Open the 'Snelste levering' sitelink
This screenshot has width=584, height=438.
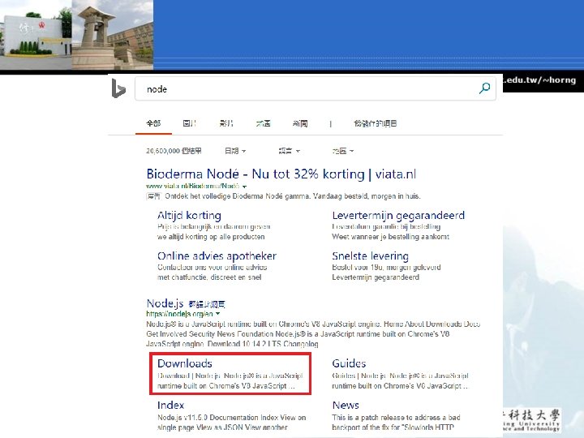pyautogui.click(x=370, y=256)
